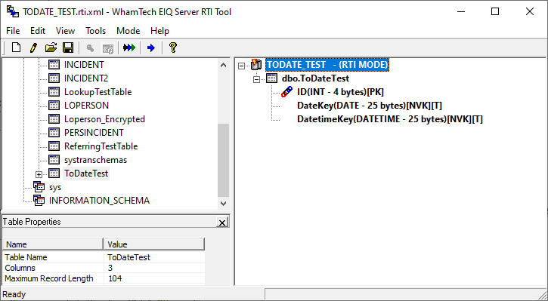The height and width of the screenshot is (301, 548).
Task: Click the Open folder toolbar icon
Action: [51, 48]
